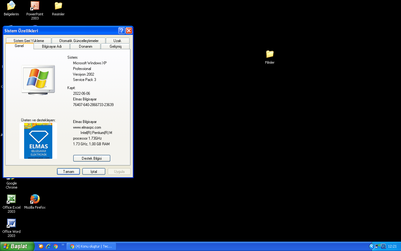Click the registration date 2022-06-06
401x251 pixels.
[x=81, y=93]
